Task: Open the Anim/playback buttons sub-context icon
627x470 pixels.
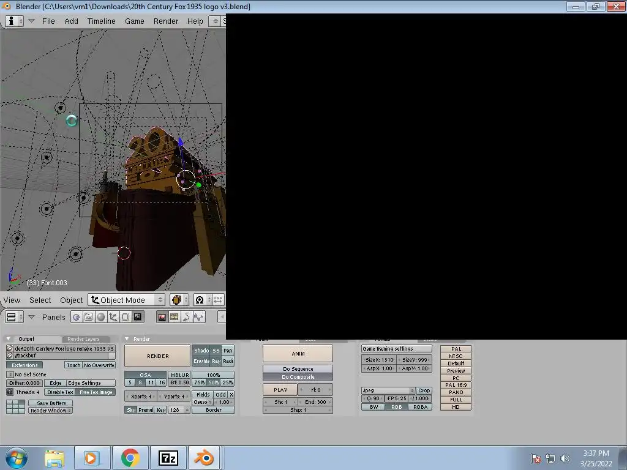Action: coord(187,317)
